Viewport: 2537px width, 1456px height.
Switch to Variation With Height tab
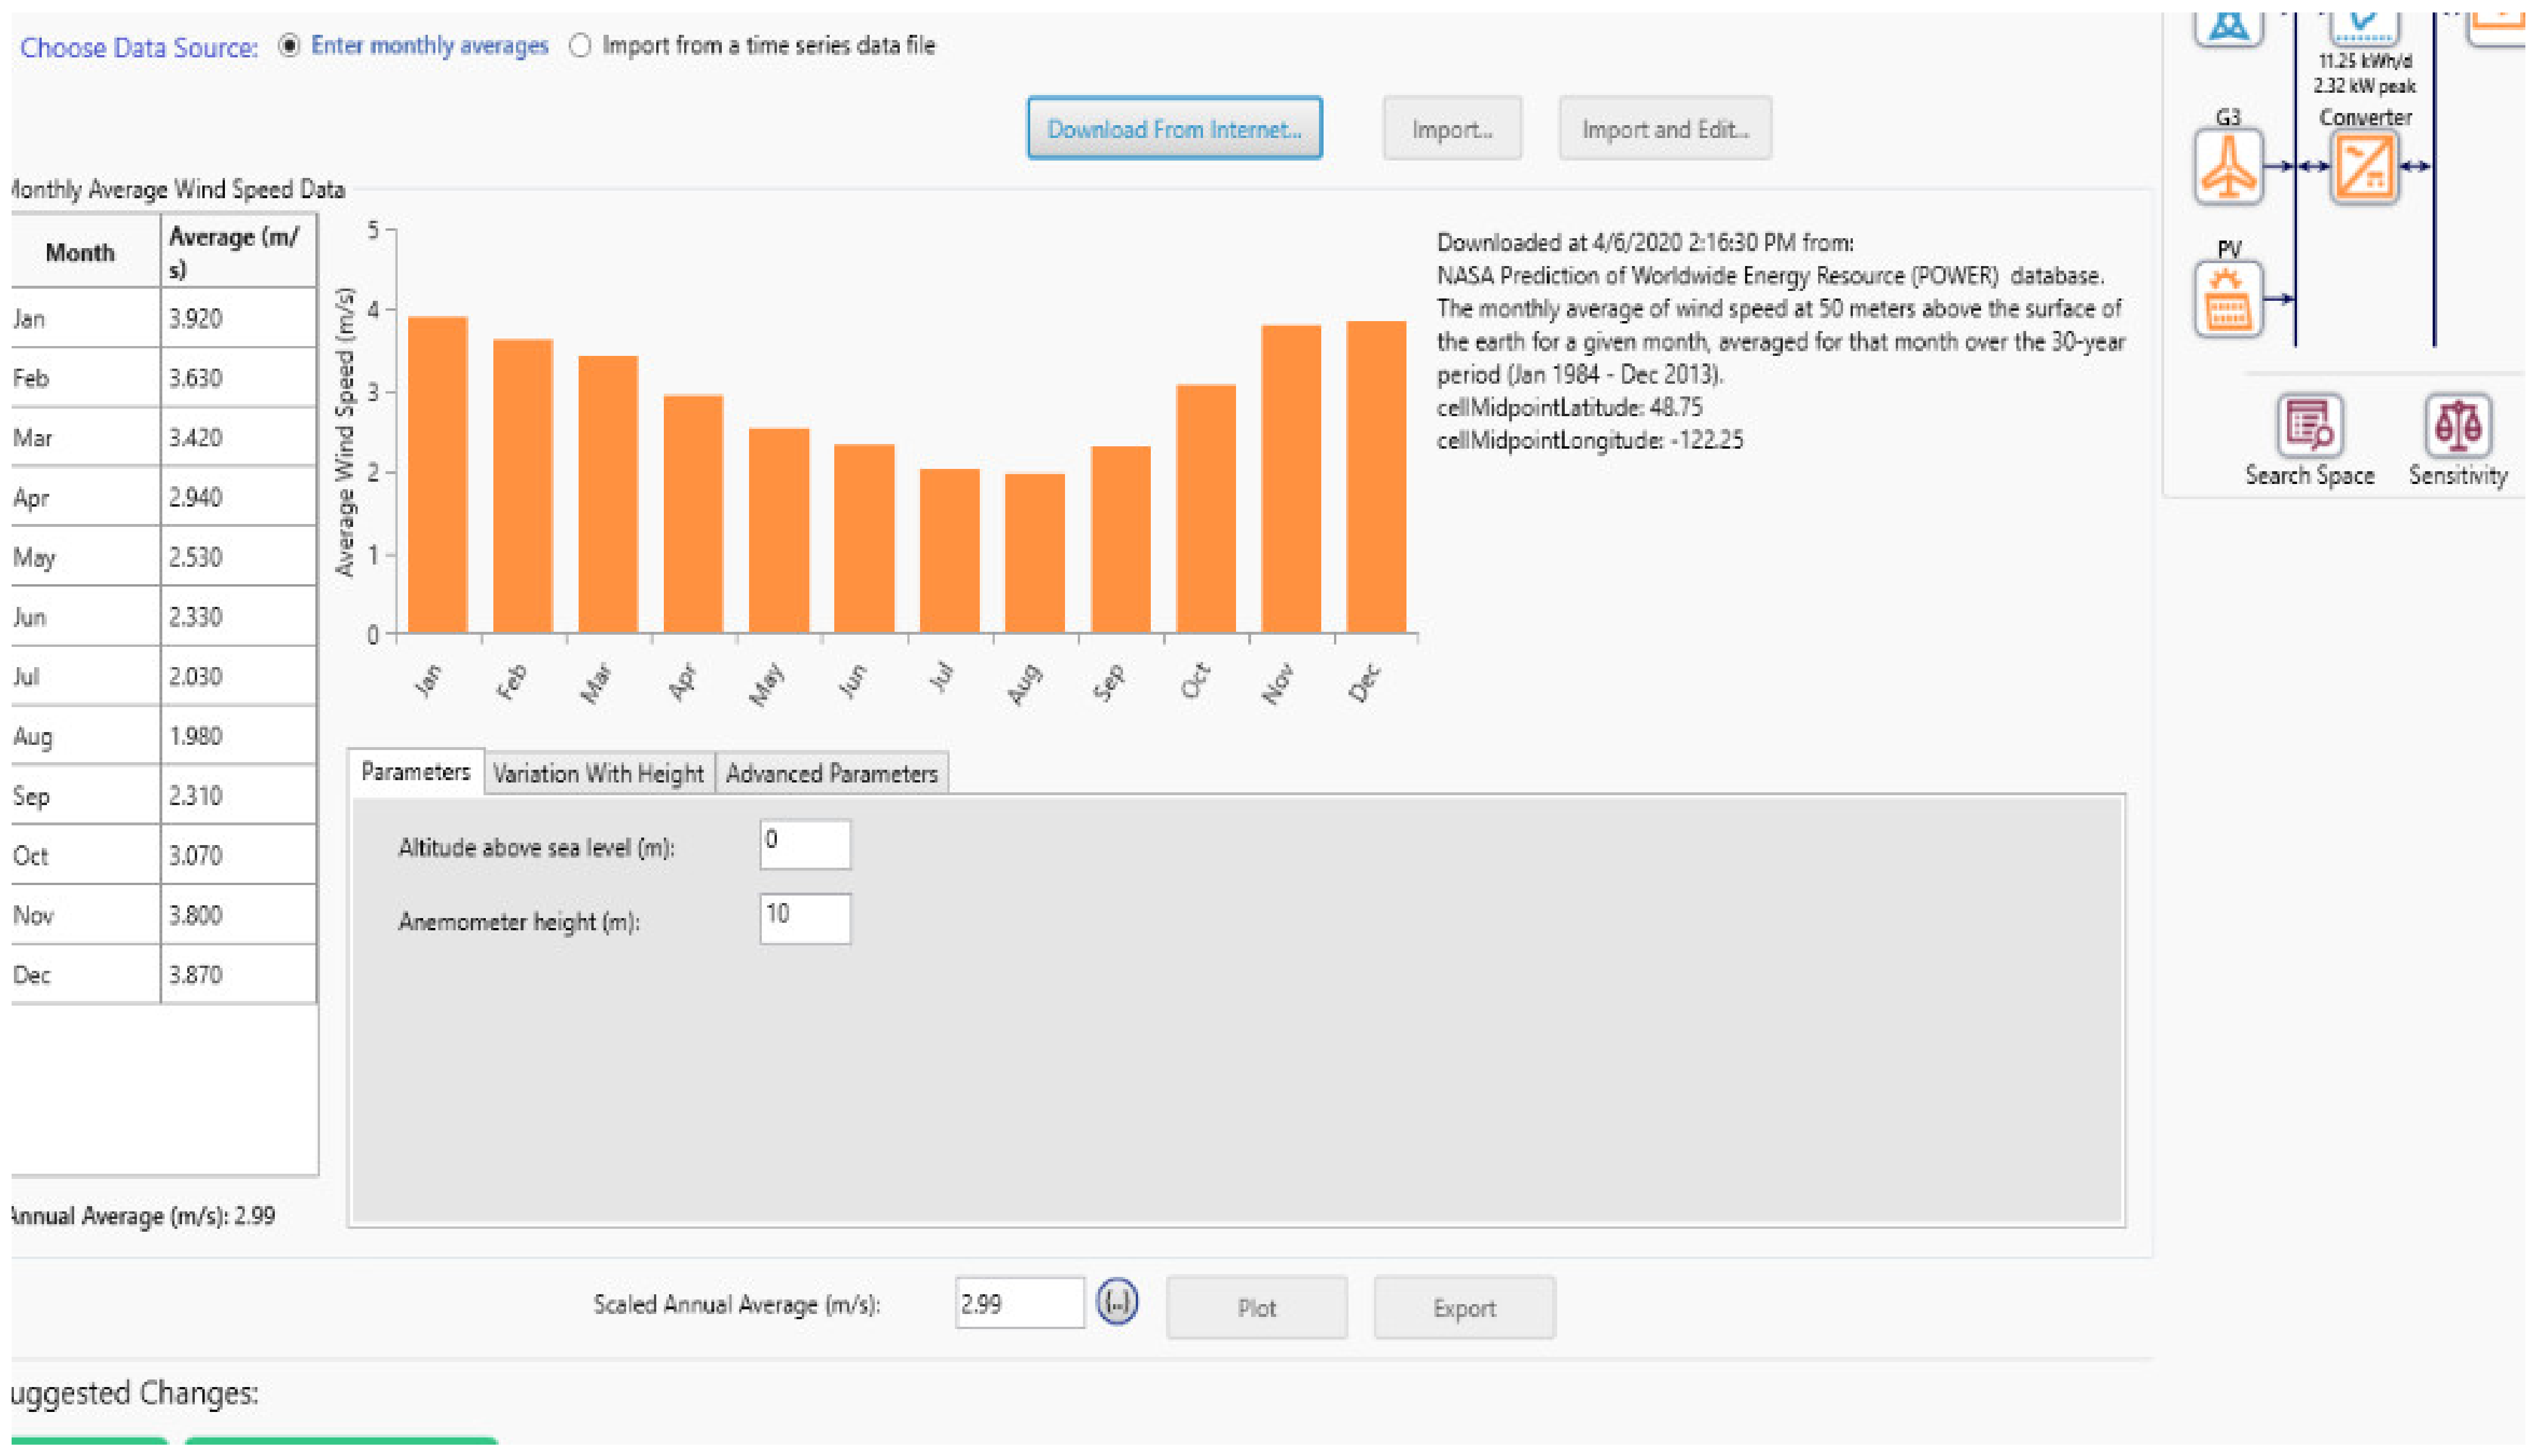point(598,774)
